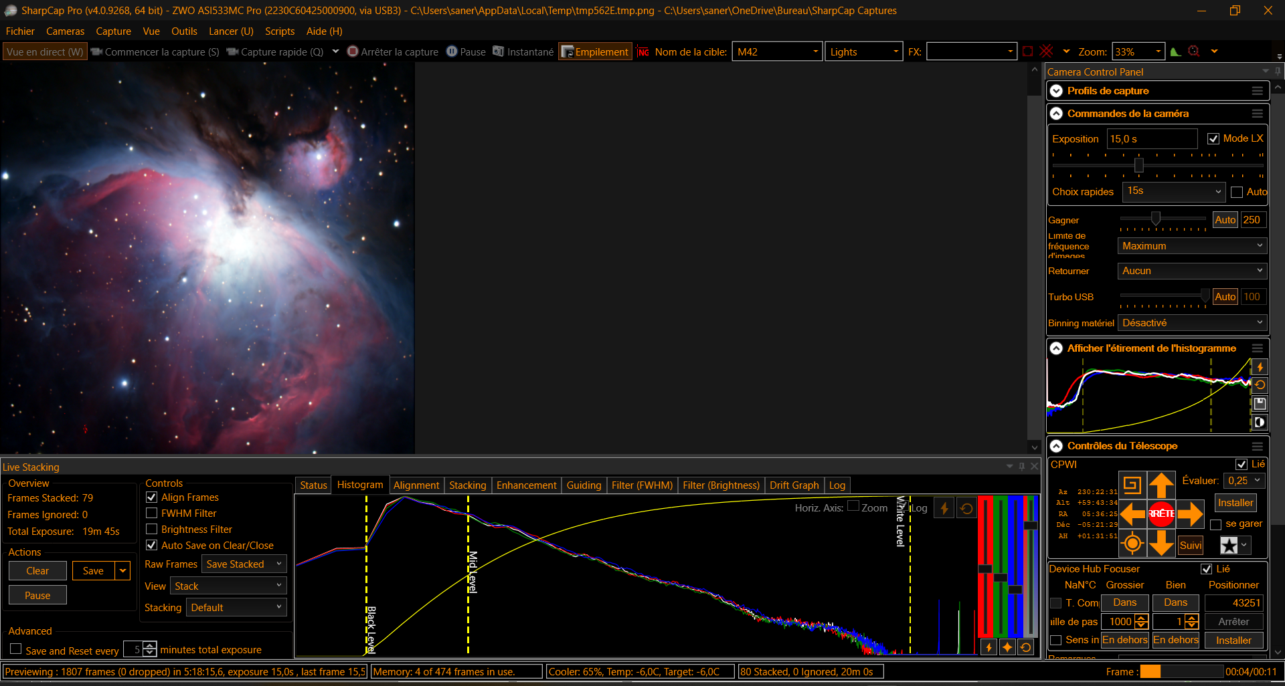Click the red crosshair reticule icon in the toolbar
This screenshot has height=686, width=1285.
click(1047, 51)
